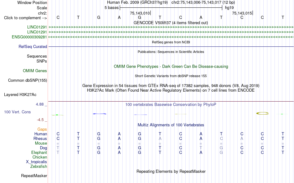
Task: Click the RefSeq Curated blue track line
Action: pyautogui.click(x=171, y=46)
